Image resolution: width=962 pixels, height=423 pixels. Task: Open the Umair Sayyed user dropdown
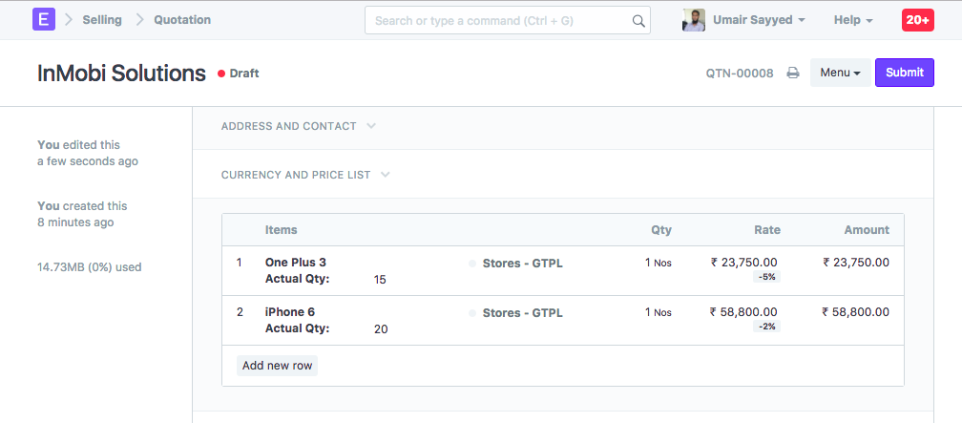pyautogui.click(x=759, y=20)
